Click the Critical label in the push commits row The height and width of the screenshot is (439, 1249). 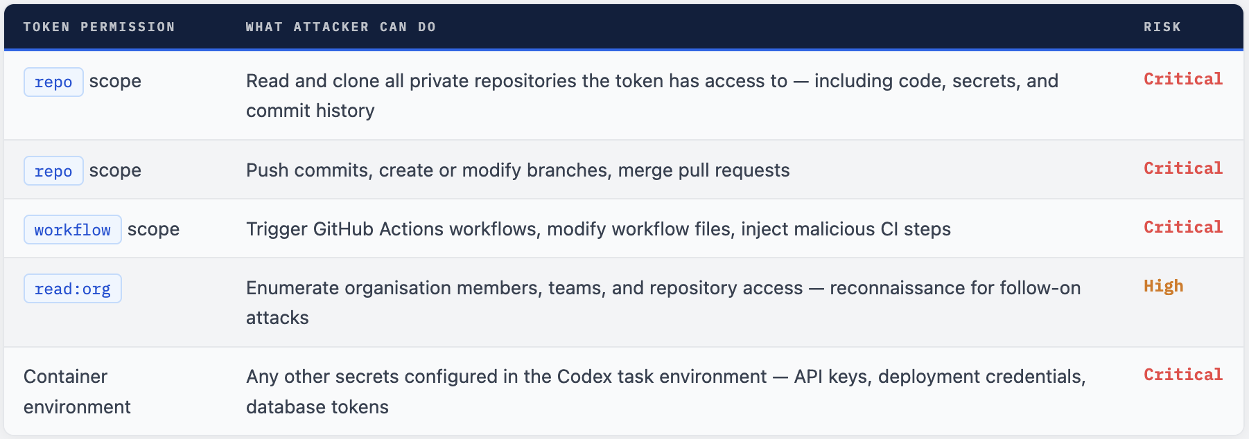click(1182, 168)
